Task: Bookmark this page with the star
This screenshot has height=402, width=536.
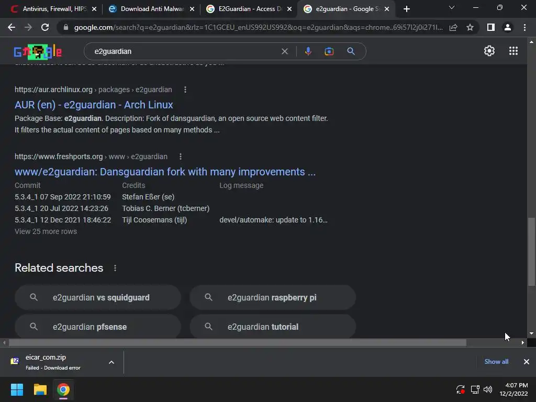Action: pyautogui.click(x=470, y=27)
